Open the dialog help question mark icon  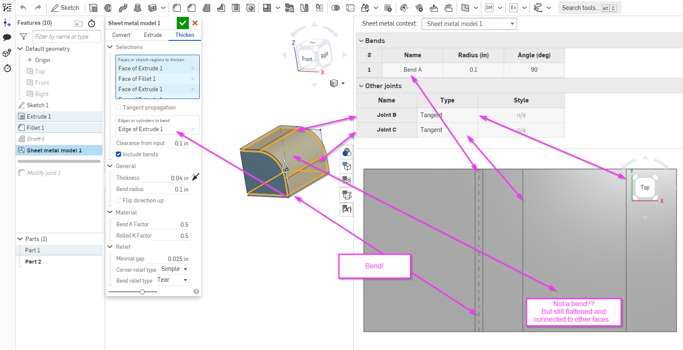coord(196,292)
